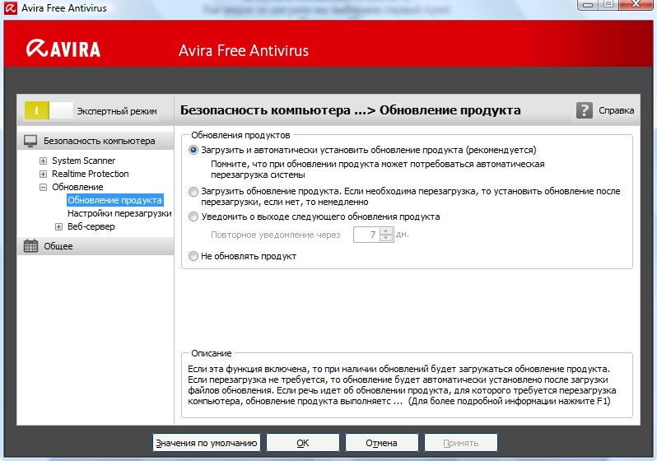Toggle the Экспертный режим switch
This screenshot has height=461, width=657.
(49, 110)
